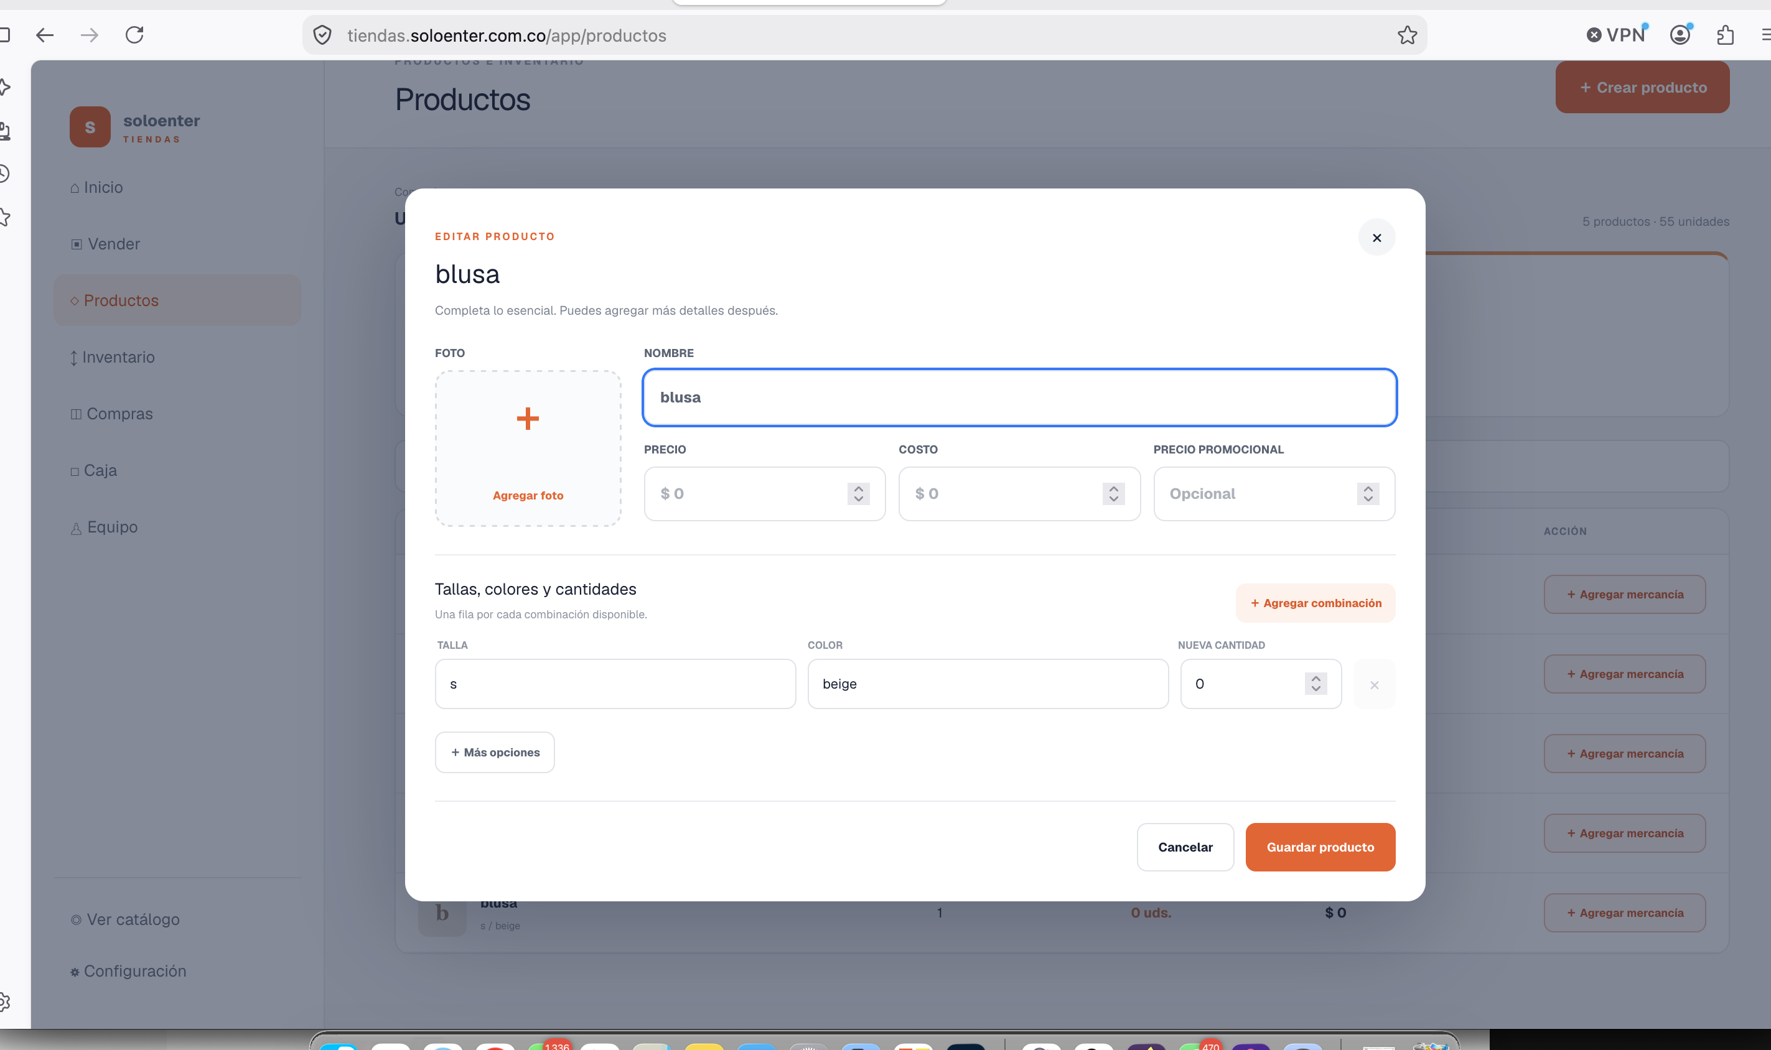Screen dimensions: 1771x1050
Task: Click the Costo stepper arrows
Action: (x=1113, y=493)
